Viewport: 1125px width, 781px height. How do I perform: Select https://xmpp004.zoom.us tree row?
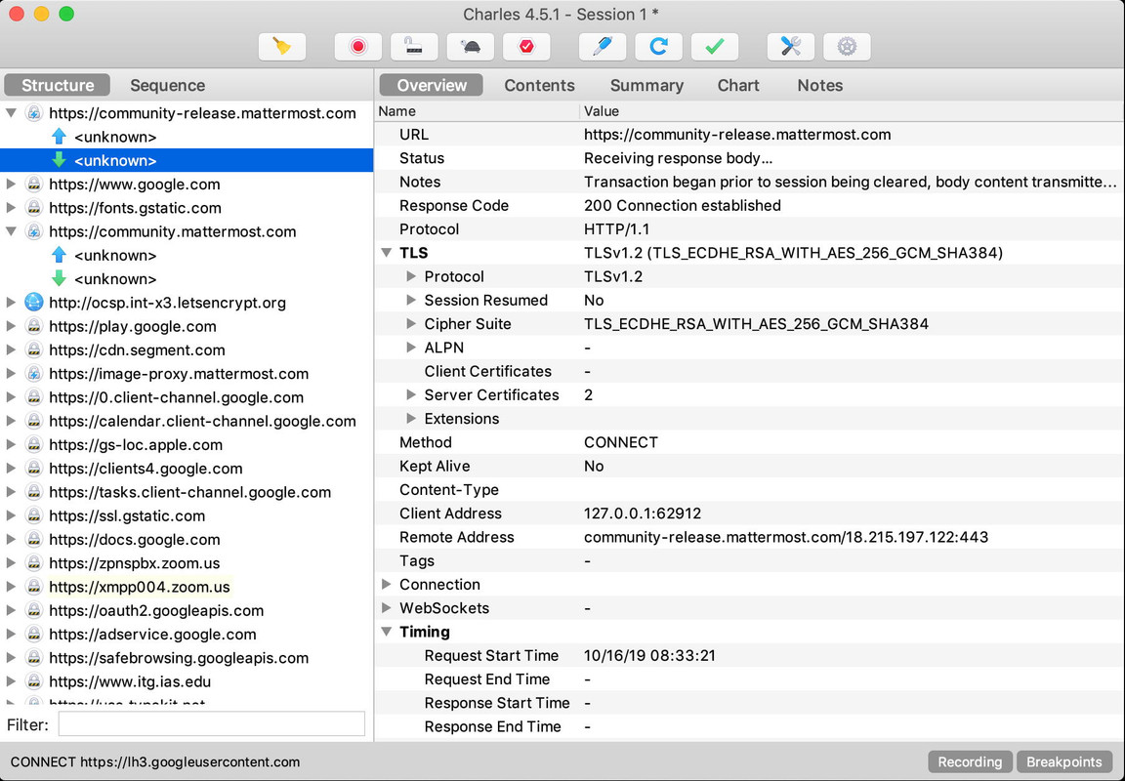187,587
